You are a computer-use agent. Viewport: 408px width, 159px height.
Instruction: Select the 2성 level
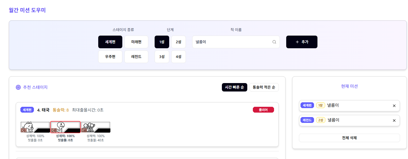[x=178, y=42]
